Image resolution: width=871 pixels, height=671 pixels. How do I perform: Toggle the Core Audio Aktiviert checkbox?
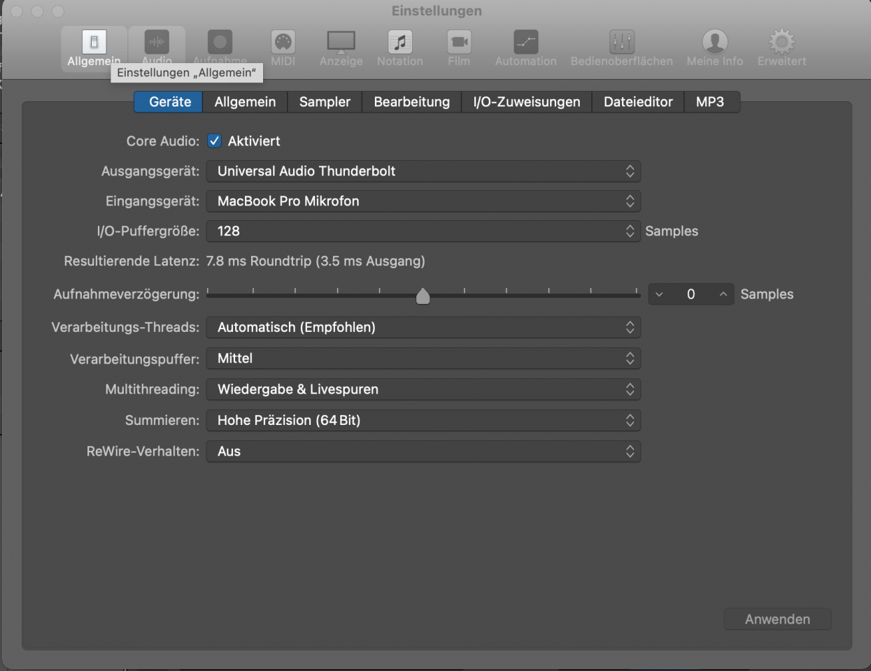tap(215, 140)
